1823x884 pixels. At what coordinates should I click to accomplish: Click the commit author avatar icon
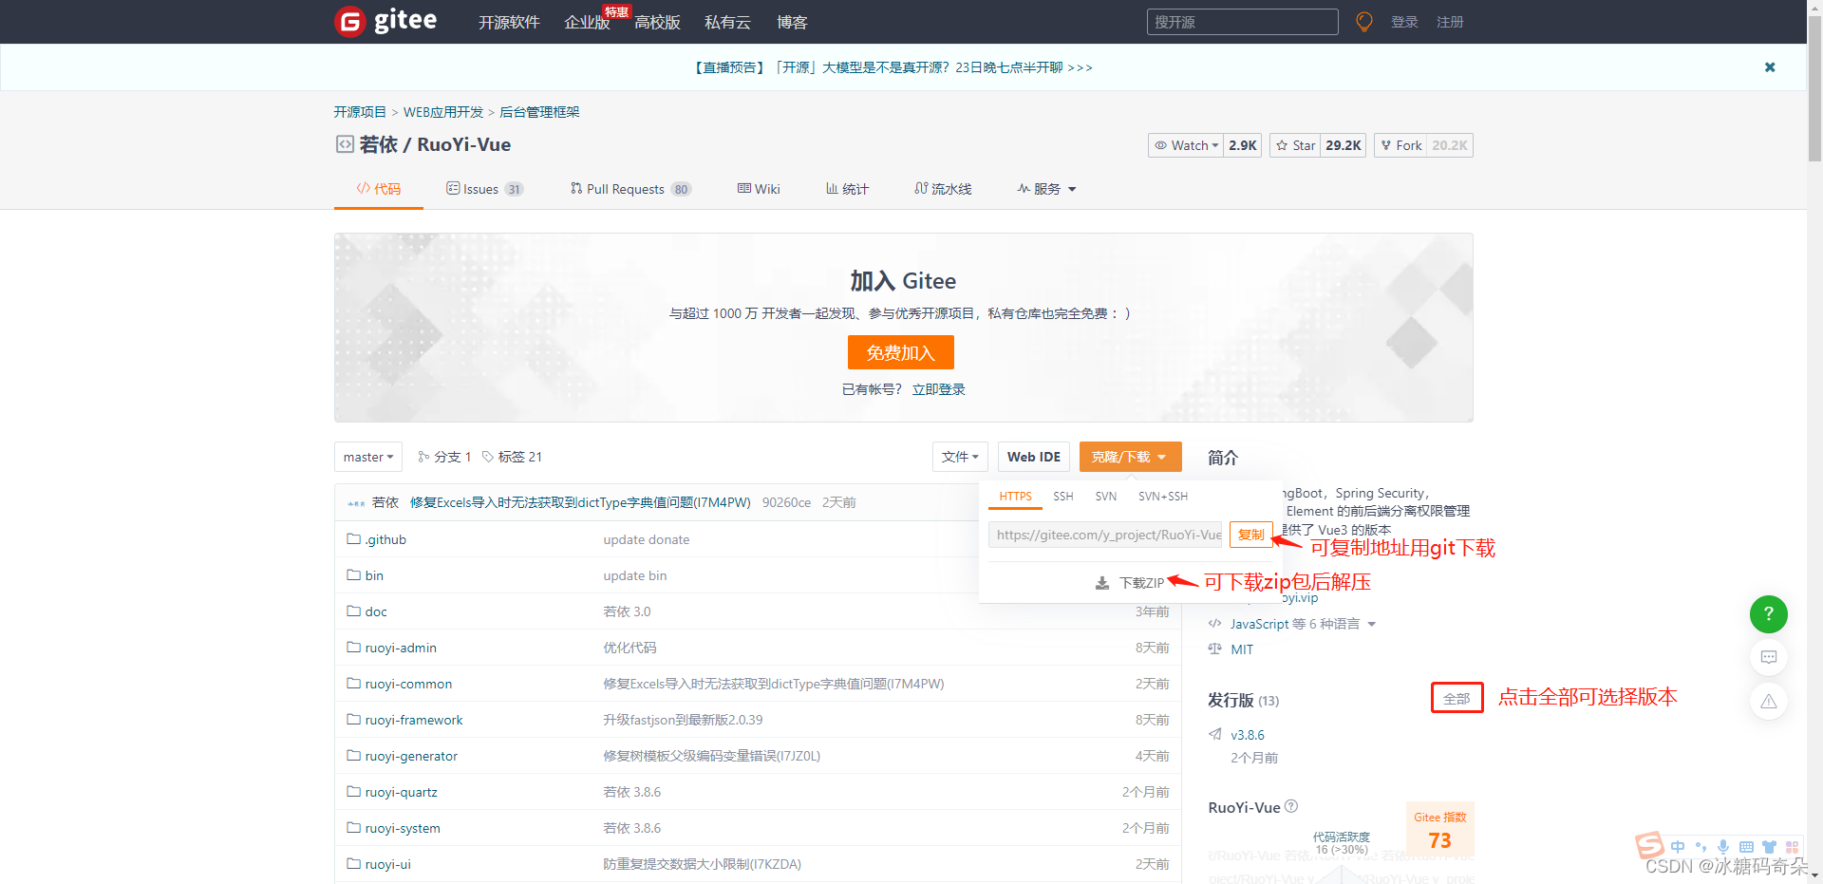point(356,503)
